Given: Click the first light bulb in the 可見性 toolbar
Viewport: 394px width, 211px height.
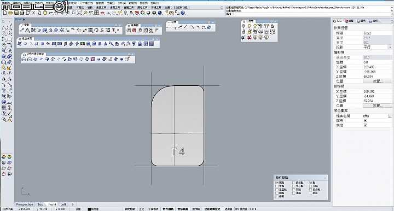Looking at the screenshot, I should [244, 26].
